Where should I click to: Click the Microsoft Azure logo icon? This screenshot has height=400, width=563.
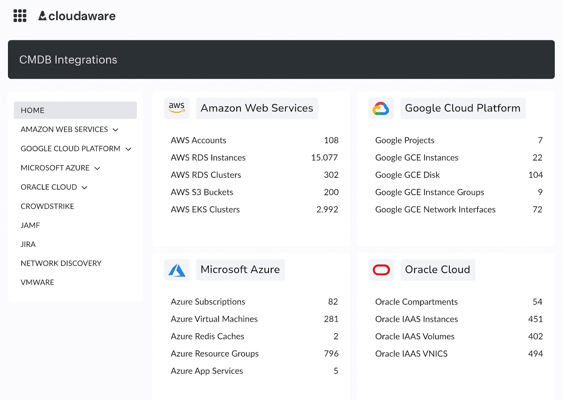[x=177, y=270]
